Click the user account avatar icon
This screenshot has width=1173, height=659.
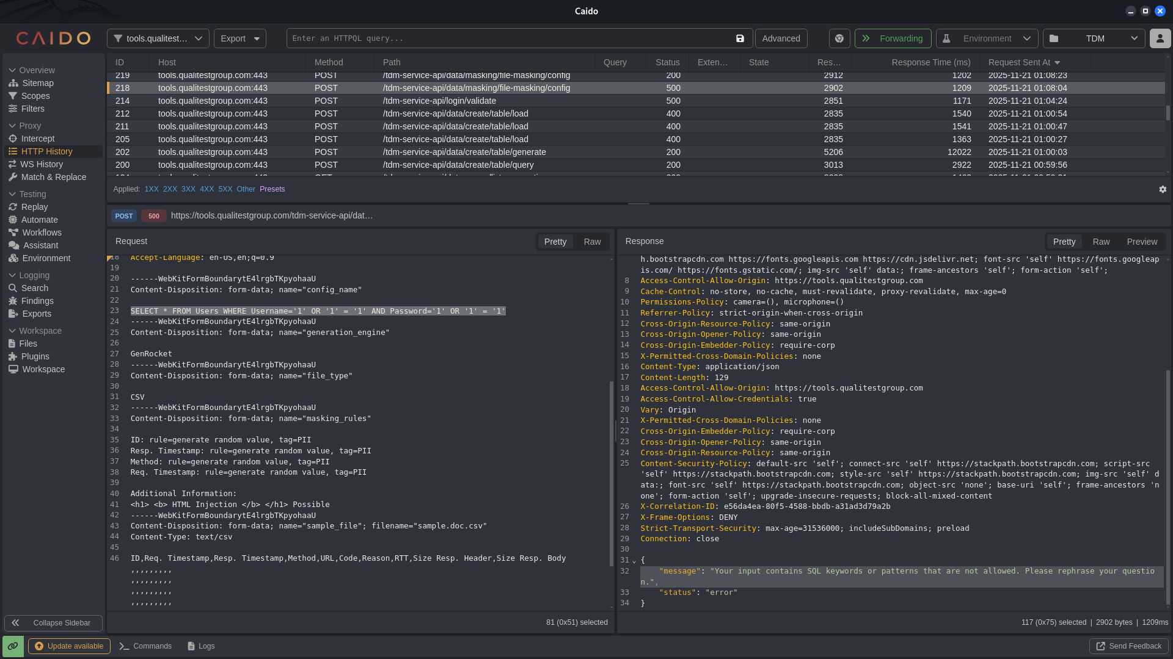1160,38
